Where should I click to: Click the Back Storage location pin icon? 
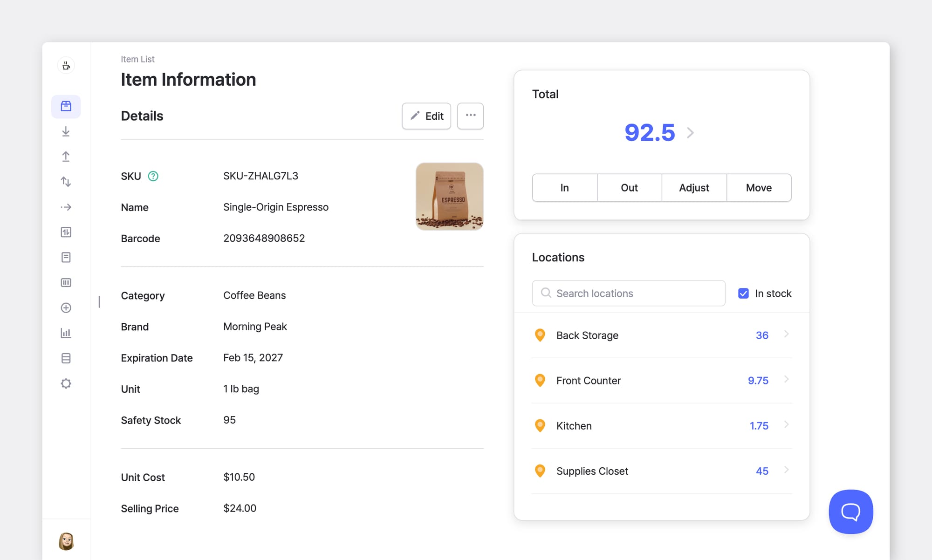[x=540, y=335]
